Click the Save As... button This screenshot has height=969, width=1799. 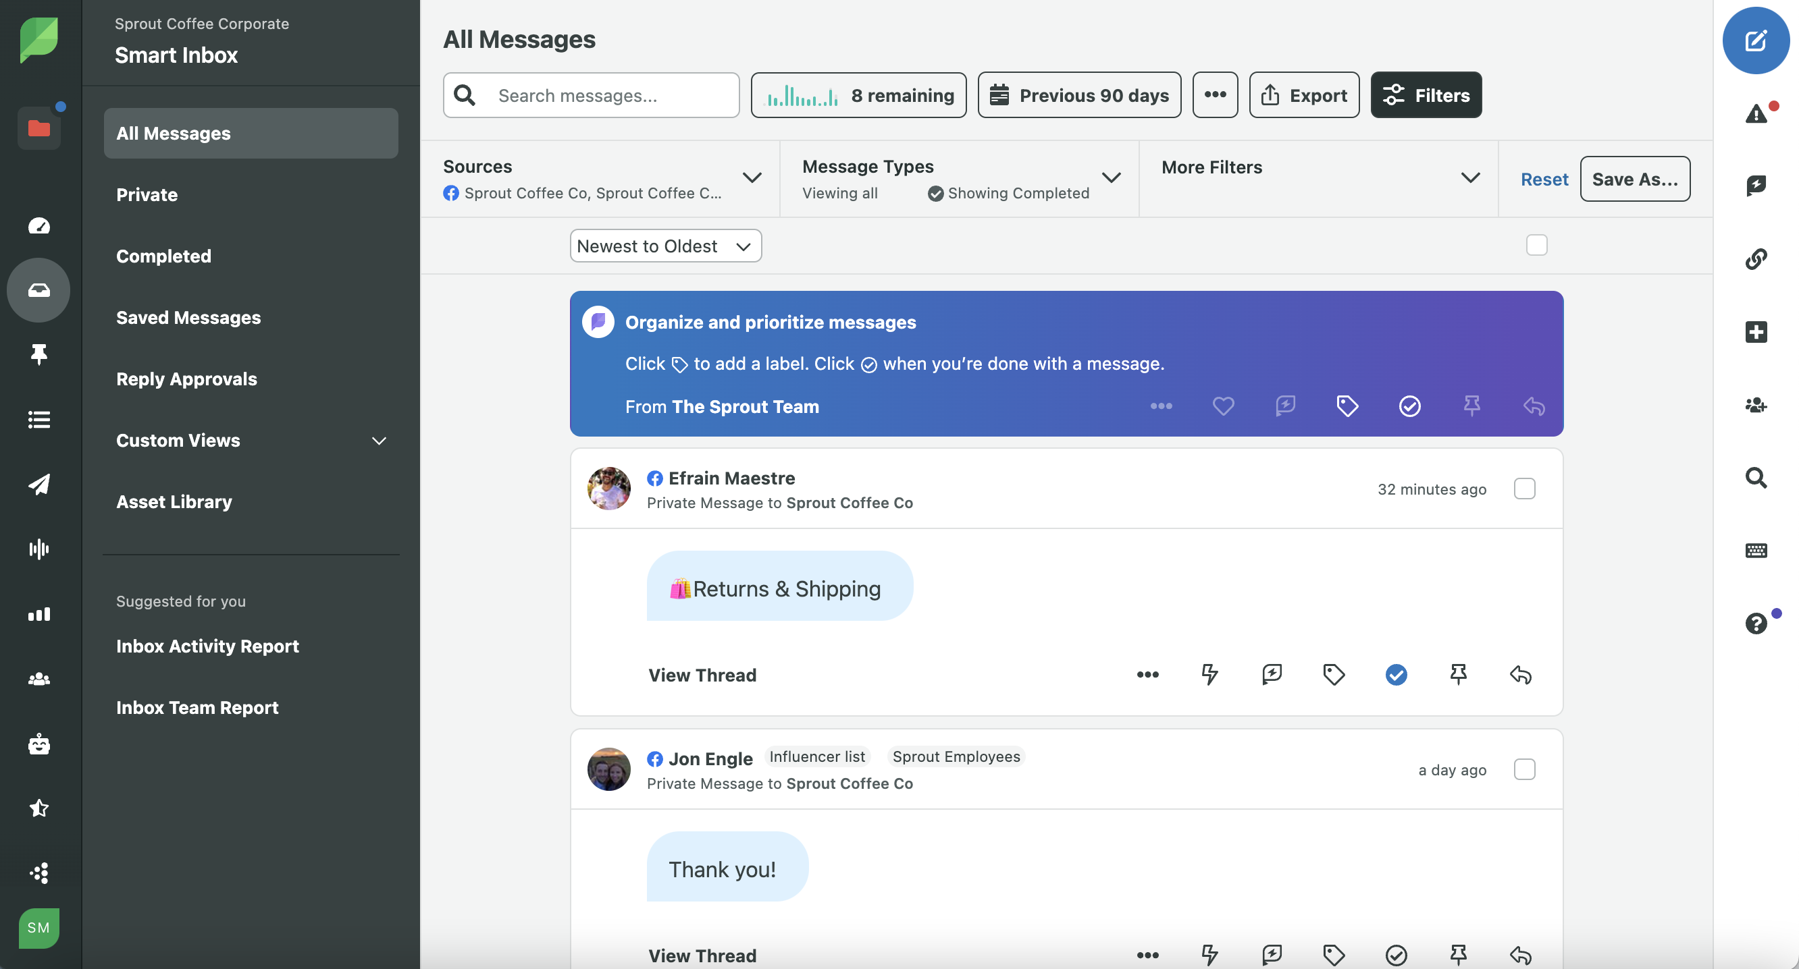click(x=1634, y=179)
